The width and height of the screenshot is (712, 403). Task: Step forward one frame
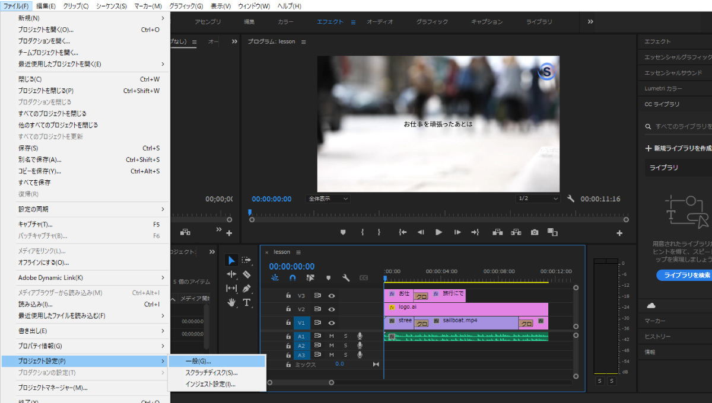click(x=457, y=232)
